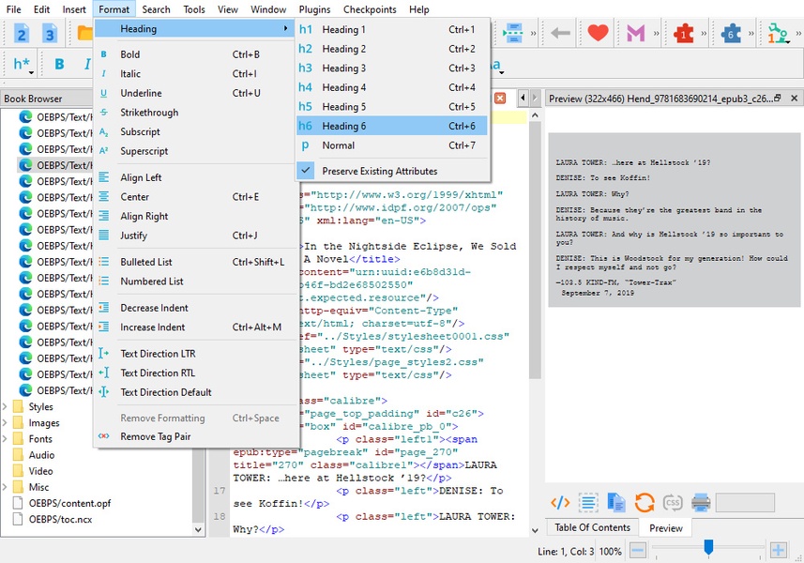Click the tab scroll right arrow

[x=535, y=98]
